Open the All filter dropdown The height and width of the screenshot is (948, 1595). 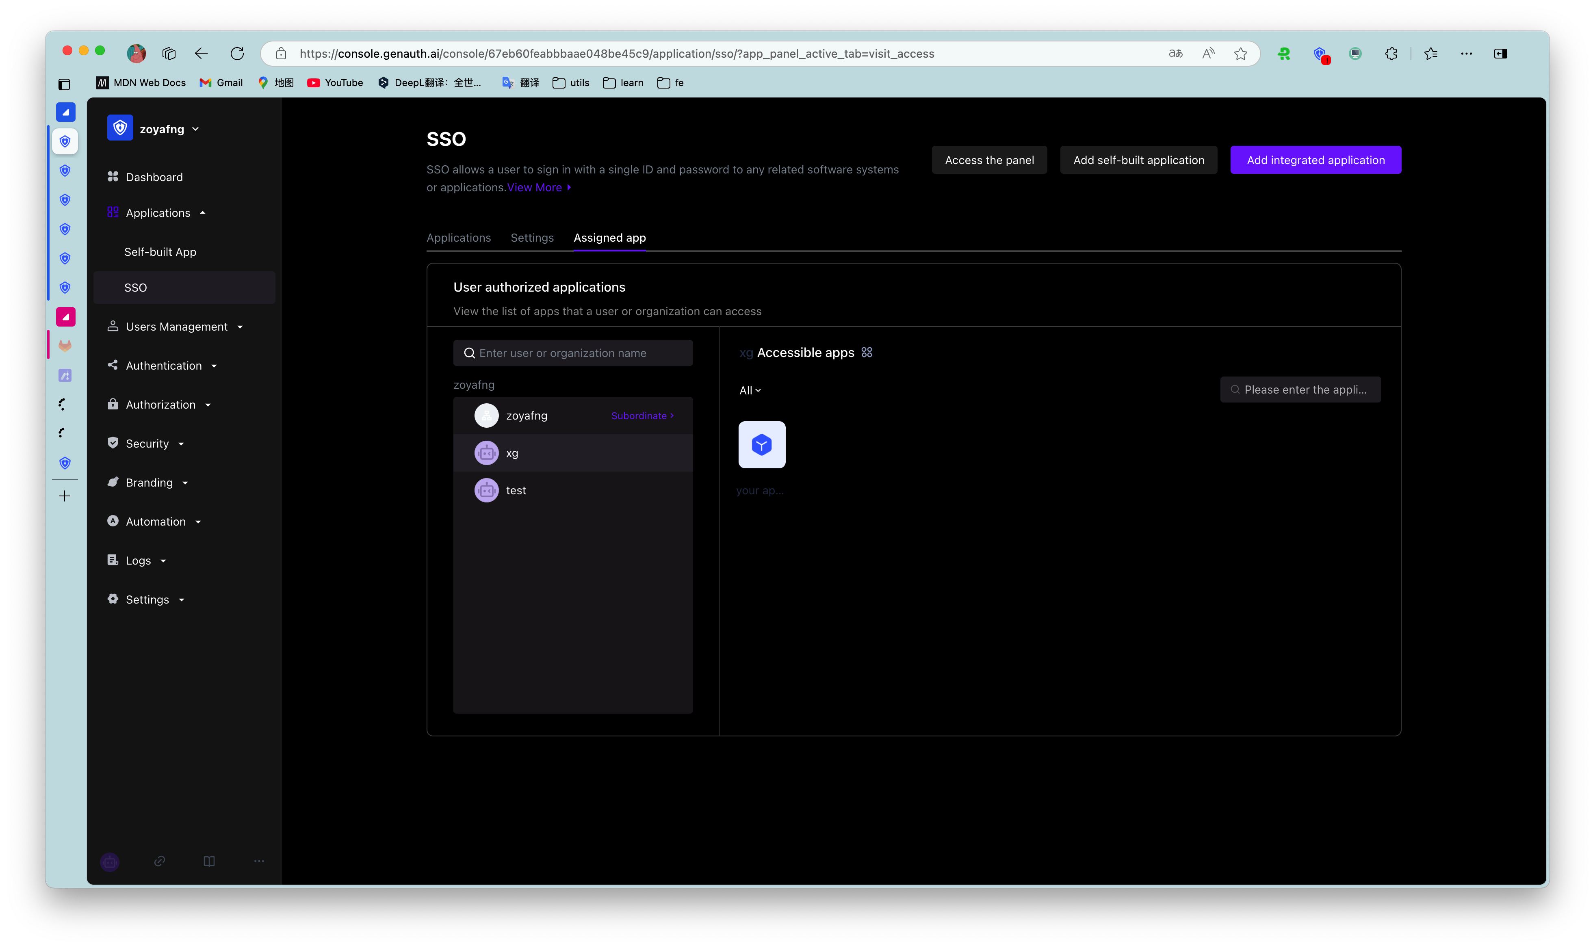(x=750, y=390)
